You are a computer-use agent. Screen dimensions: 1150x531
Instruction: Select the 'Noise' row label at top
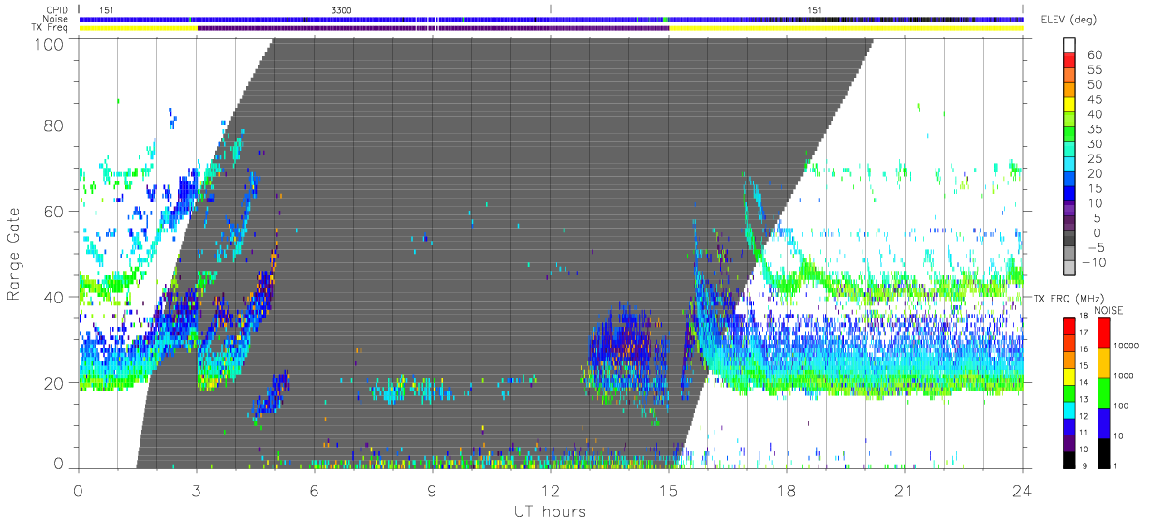[x=56, y=19]
